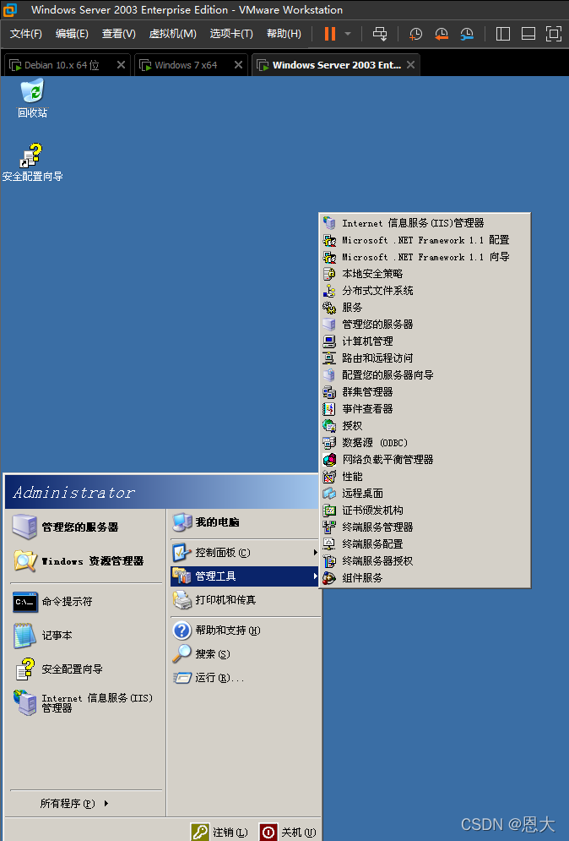Open the 虚拟机(M) menu

pos(172,34)
